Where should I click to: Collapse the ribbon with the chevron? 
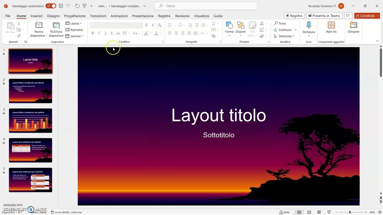point(377,41)
